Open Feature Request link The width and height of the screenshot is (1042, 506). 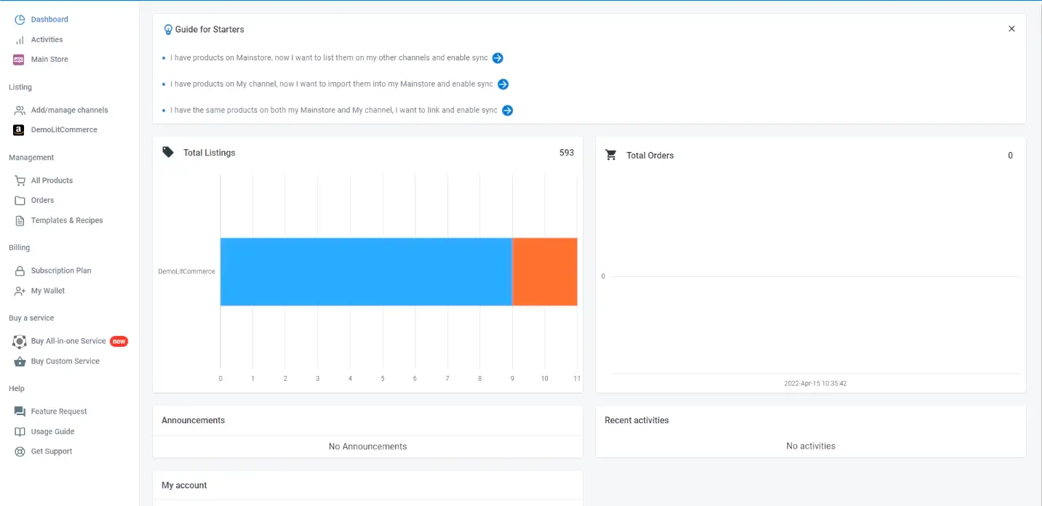(x=59, y=411)
